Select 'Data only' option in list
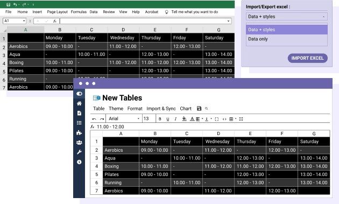 tap(287, 39)
